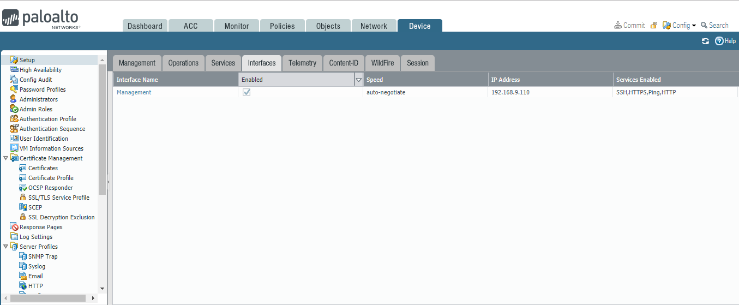Screen dimensions: 739x305
Task: Click the sidebar scroll up arrow
Action: pos(102,59)
